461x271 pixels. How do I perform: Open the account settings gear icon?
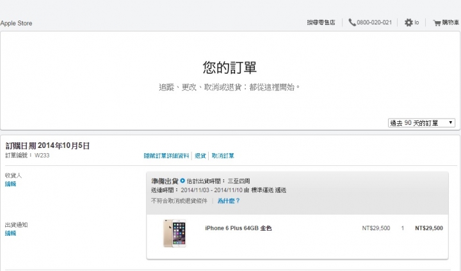pos(408,22)
